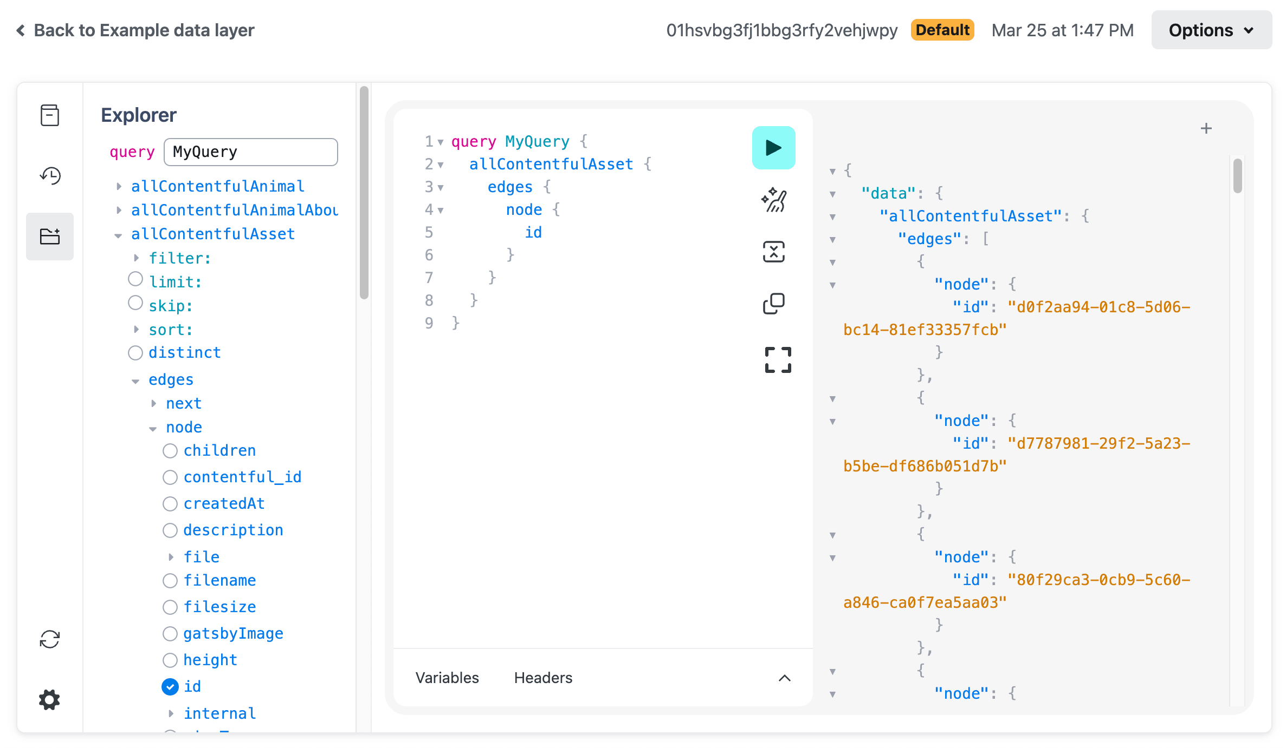
Task: Toggle fullscreen editor with the corner brackets icon
Action: [778, 360]
